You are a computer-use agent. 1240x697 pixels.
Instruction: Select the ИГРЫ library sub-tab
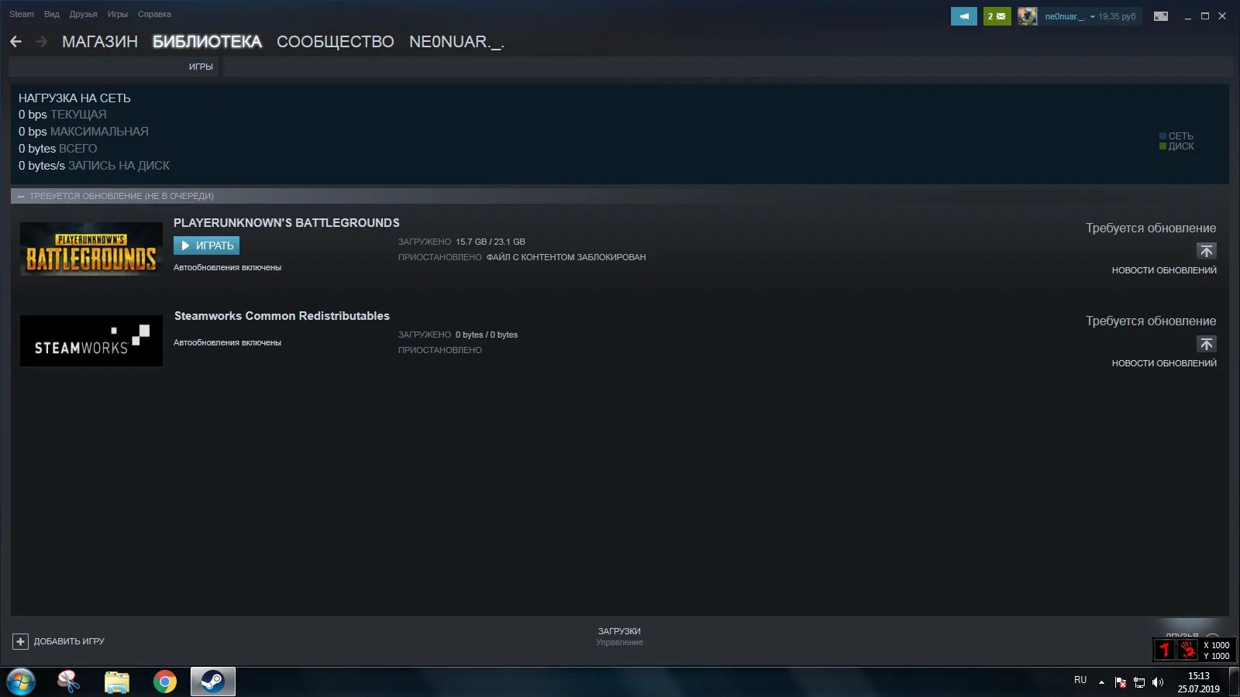pyautogui.click(x=201, y=67)
